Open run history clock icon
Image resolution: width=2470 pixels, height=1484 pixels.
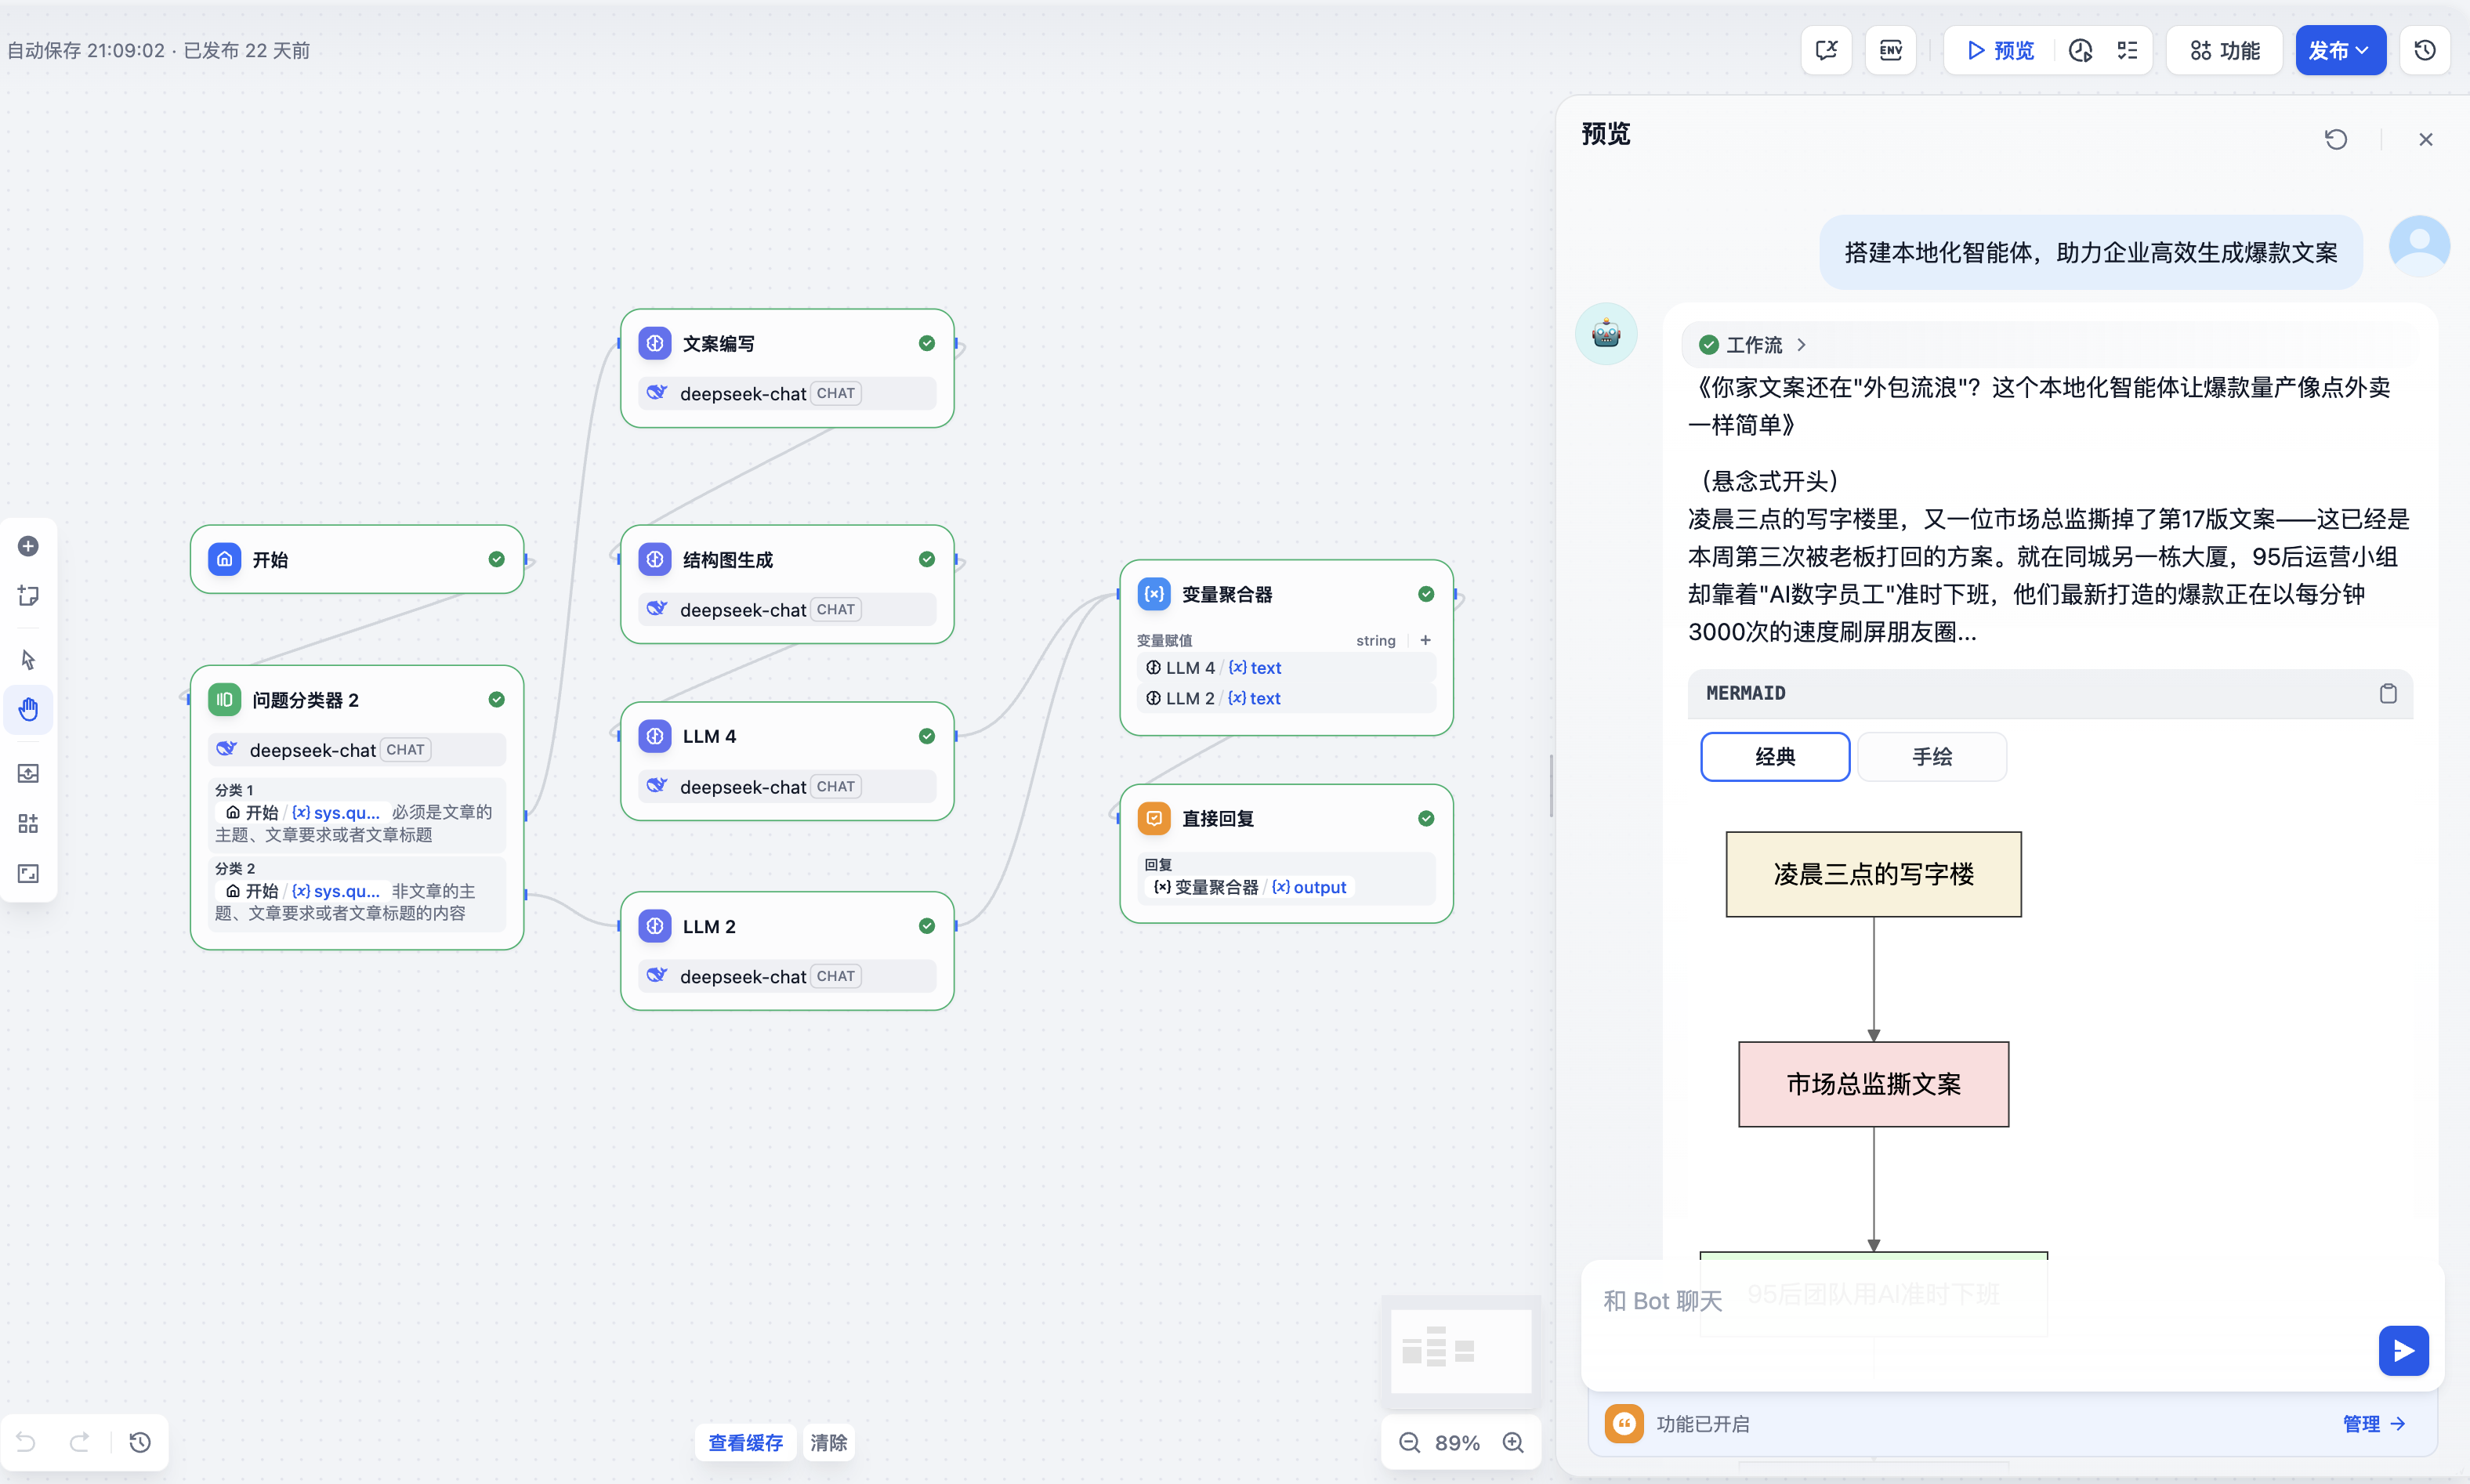click(x=2081, y=50)
